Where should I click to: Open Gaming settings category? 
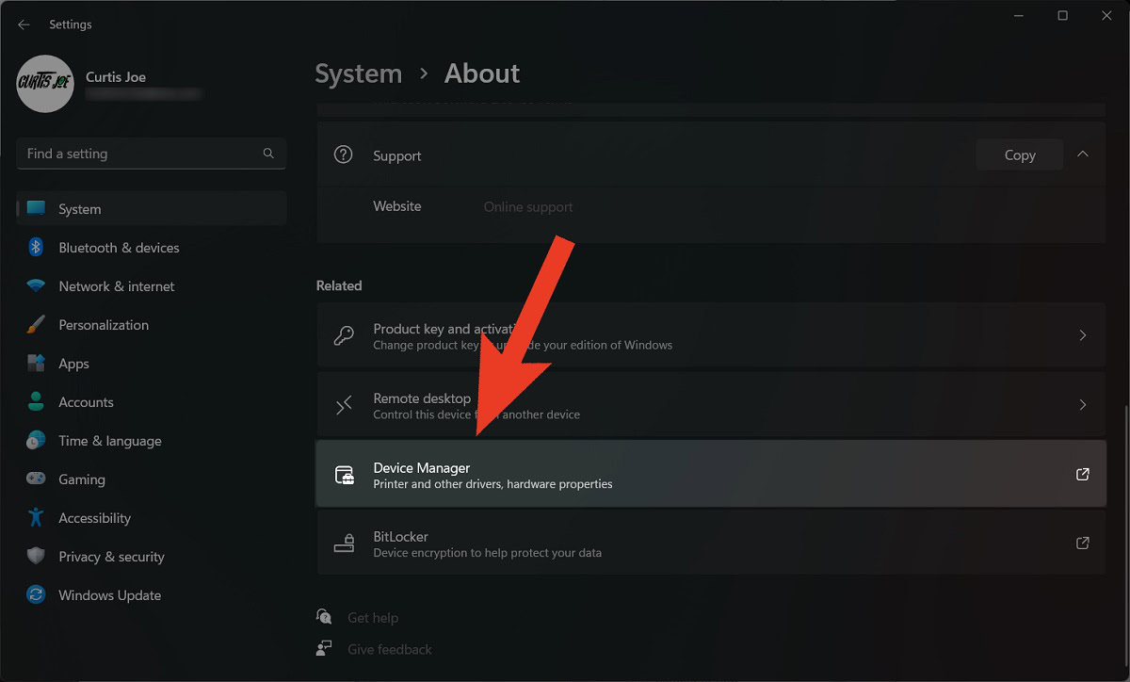82,479
